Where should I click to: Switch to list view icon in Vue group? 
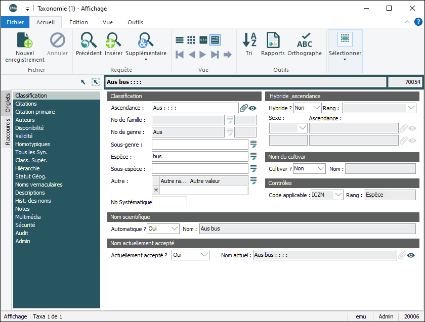point(180,39)
